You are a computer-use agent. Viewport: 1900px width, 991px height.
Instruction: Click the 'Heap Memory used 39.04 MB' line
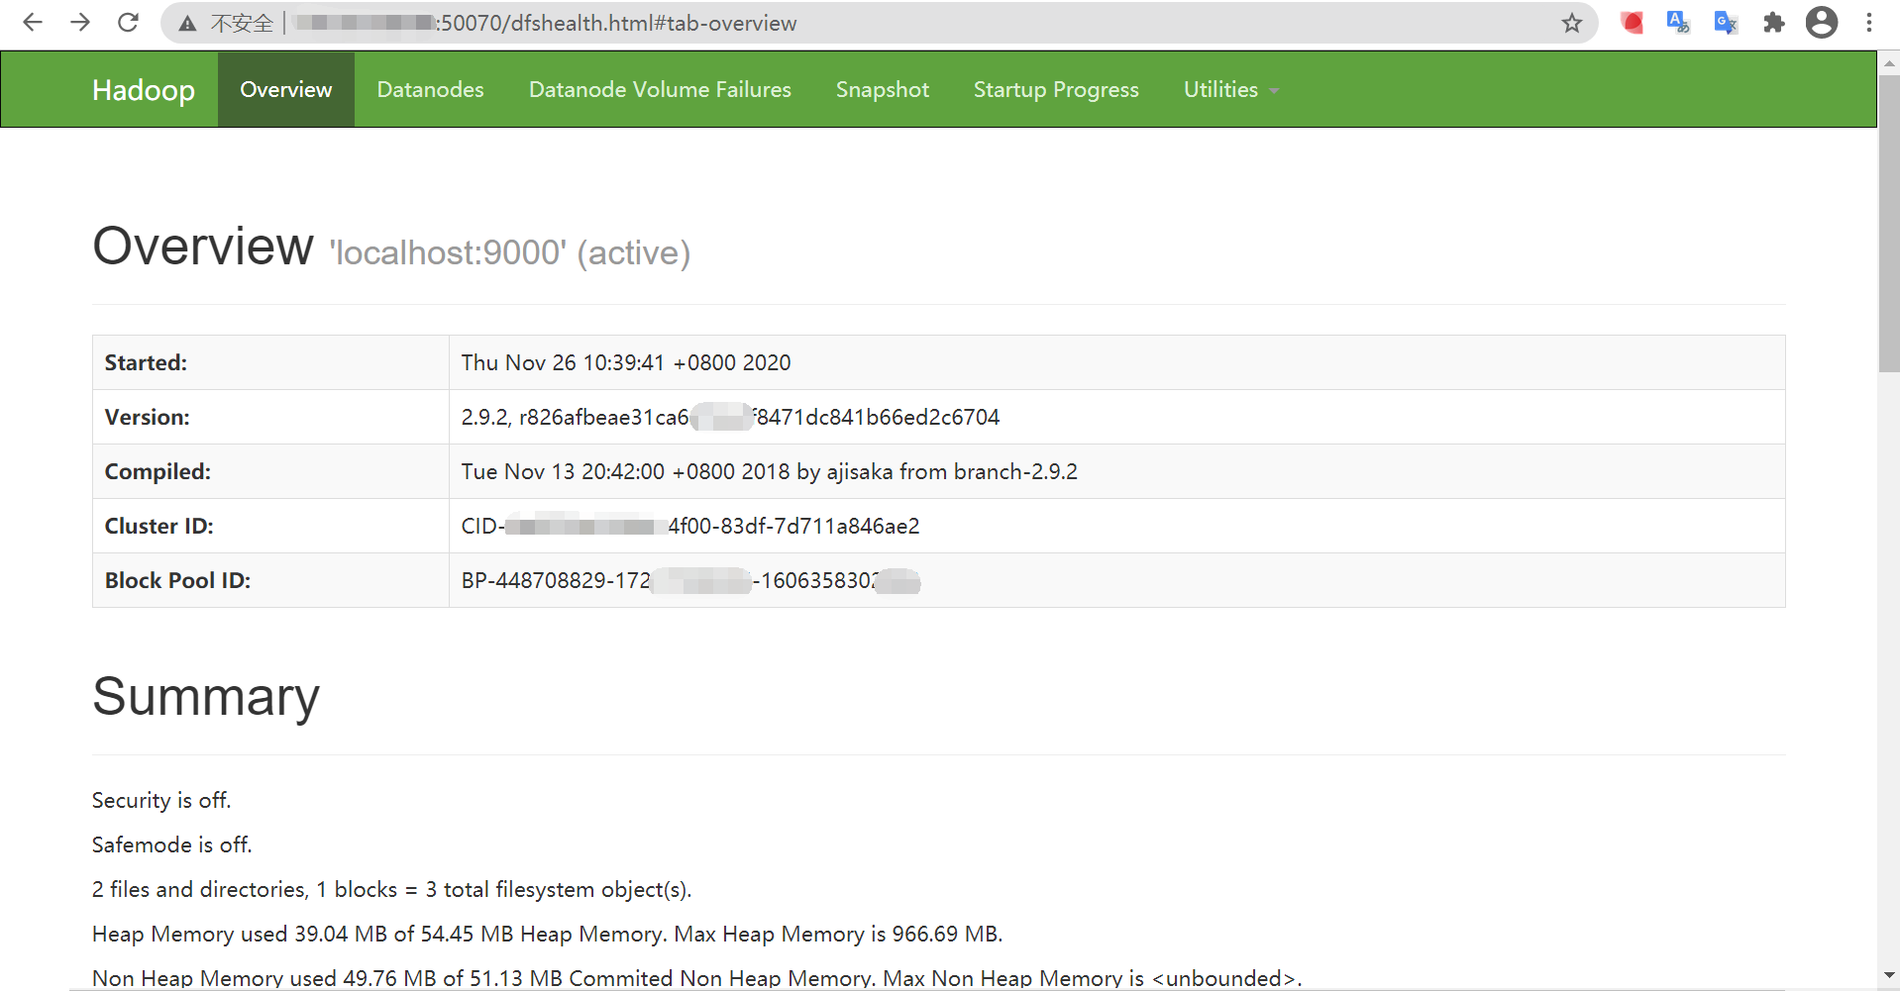point(548,934)
